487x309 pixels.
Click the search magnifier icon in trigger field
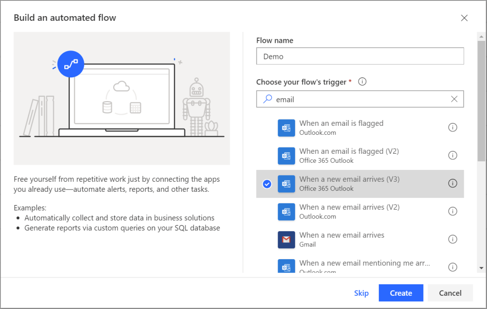coord(268,99)
